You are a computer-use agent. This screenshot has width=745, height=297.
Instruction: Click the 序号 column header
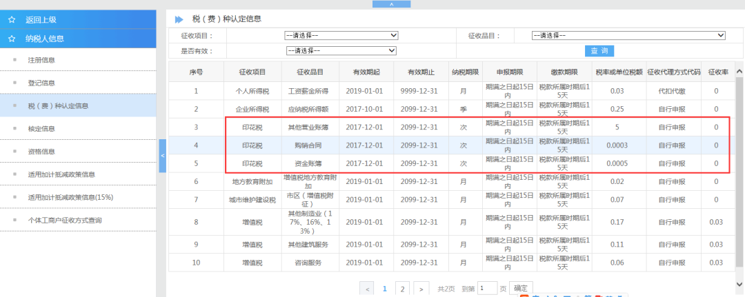pyautogui.click(x=196, y=72)
